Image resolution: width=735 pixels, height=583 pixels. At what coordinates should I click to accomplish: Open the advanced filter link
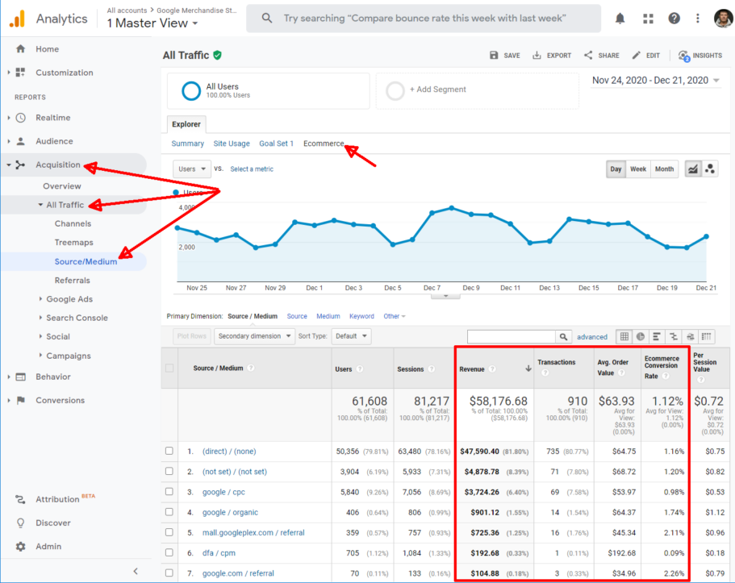pos(591,336)
